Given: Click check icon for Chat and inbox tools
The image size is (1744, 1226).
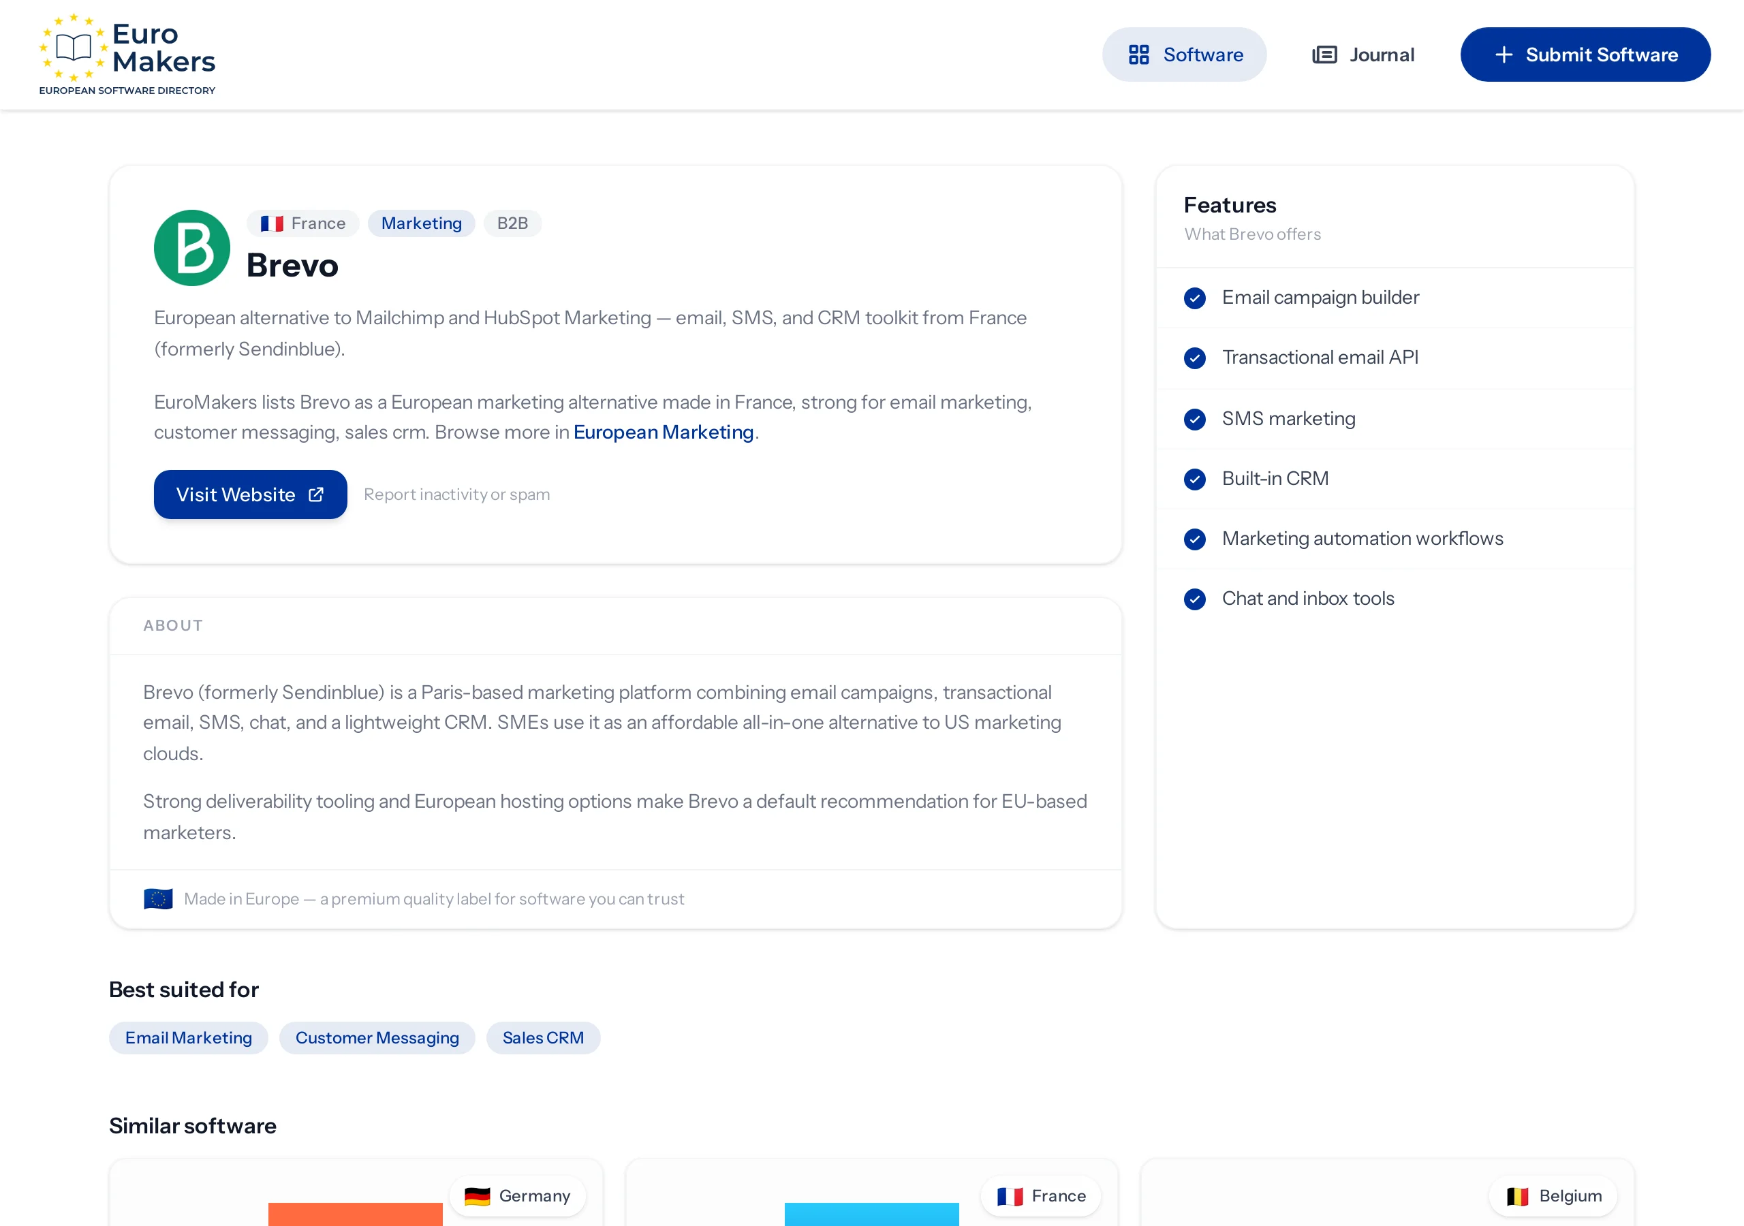Looking at the screenshot, I should point(1195,599).
